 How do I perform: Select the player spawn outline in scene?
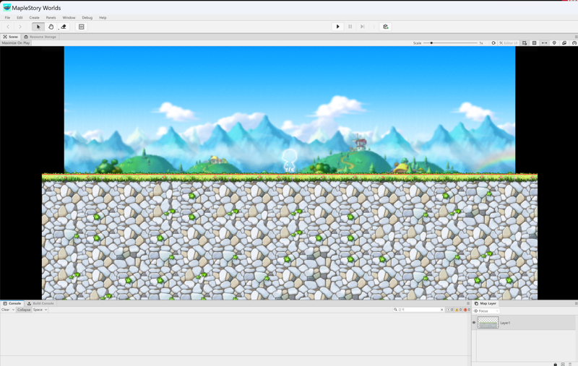[290, 160]
